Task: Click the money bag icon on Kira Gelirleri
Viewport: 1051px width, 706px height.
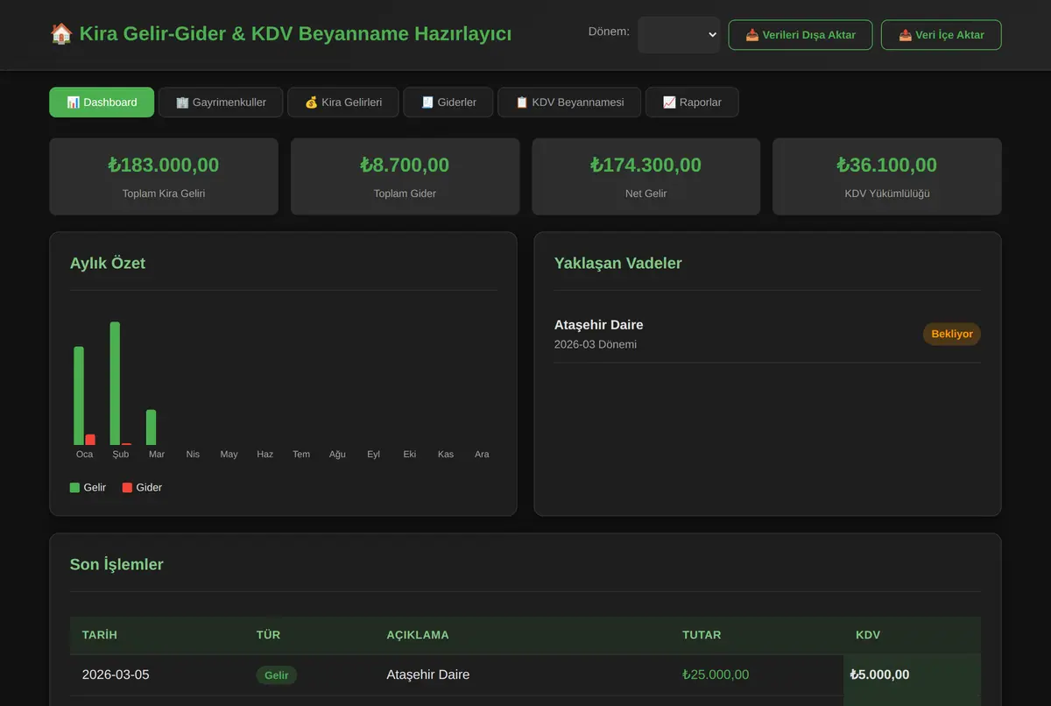Action: pyautogui.click(x=311, y=102)
